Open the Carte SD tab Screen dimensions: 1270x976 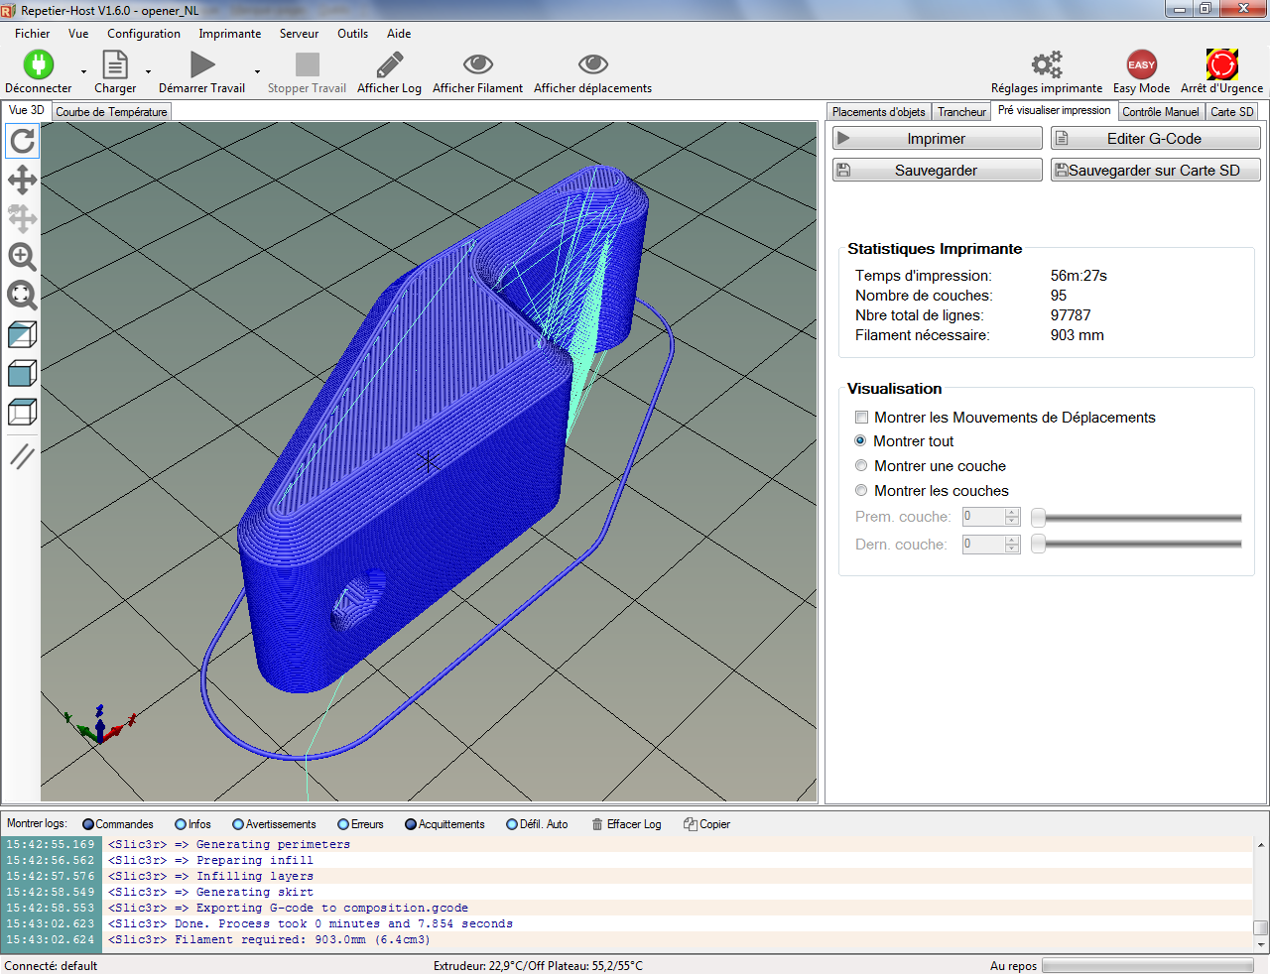pyautogui.click(x=1232, y=112)
